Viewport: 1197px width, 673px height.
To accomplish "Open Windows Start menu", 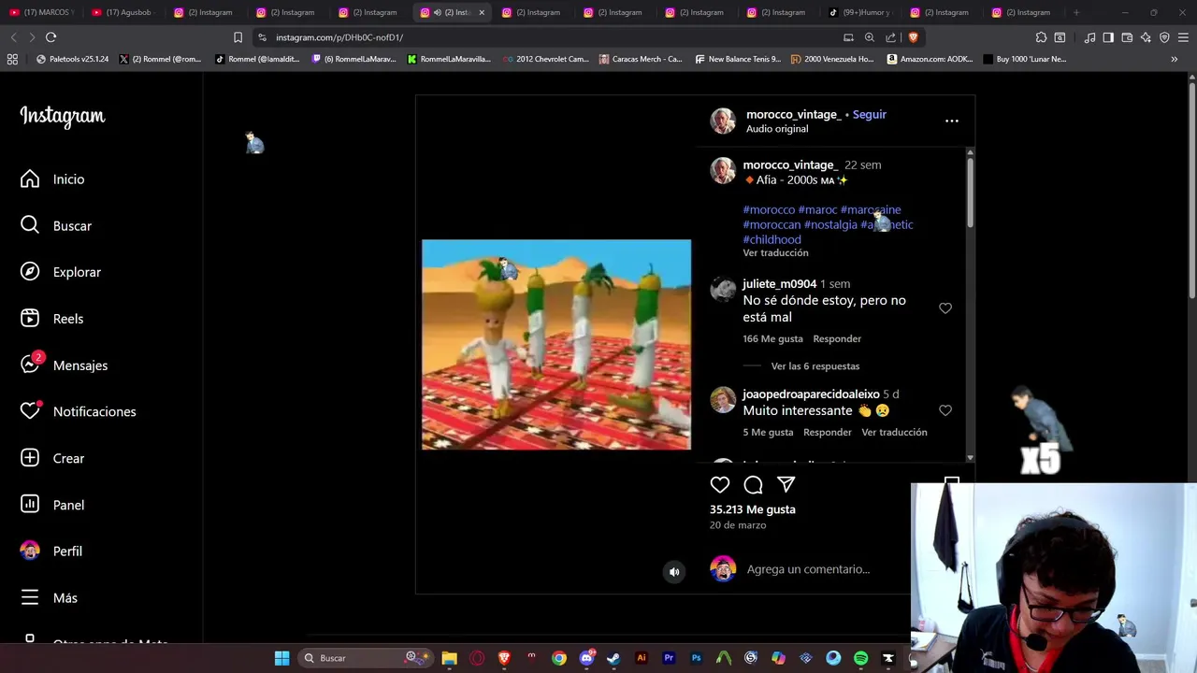I will coord(281,658).
